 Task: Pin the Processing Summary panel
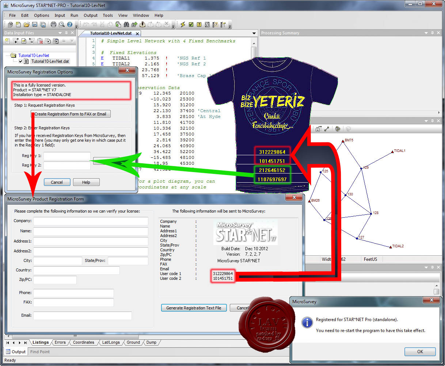pos(432,33)
